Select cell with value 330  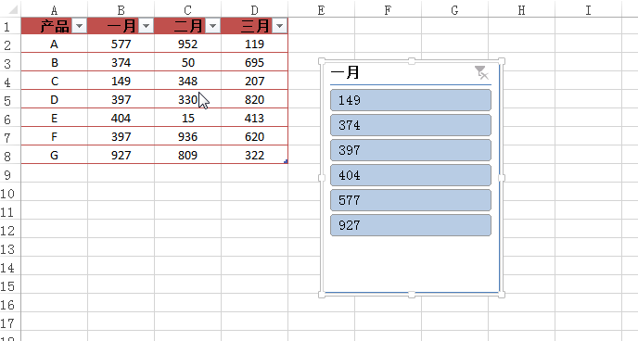(x=187, y=99)
